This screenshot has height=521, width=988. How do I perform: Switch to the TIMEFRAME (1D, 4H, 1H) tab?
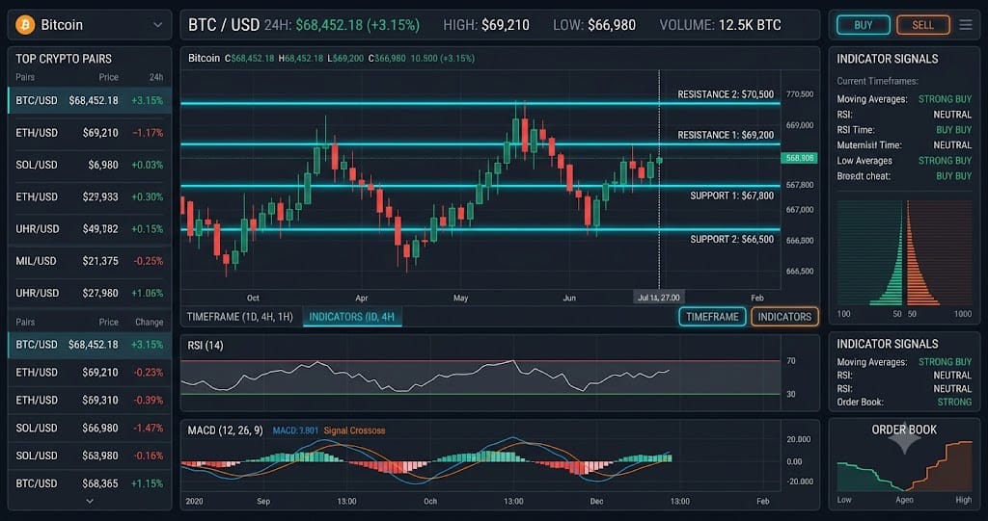[x=239, y=317]
